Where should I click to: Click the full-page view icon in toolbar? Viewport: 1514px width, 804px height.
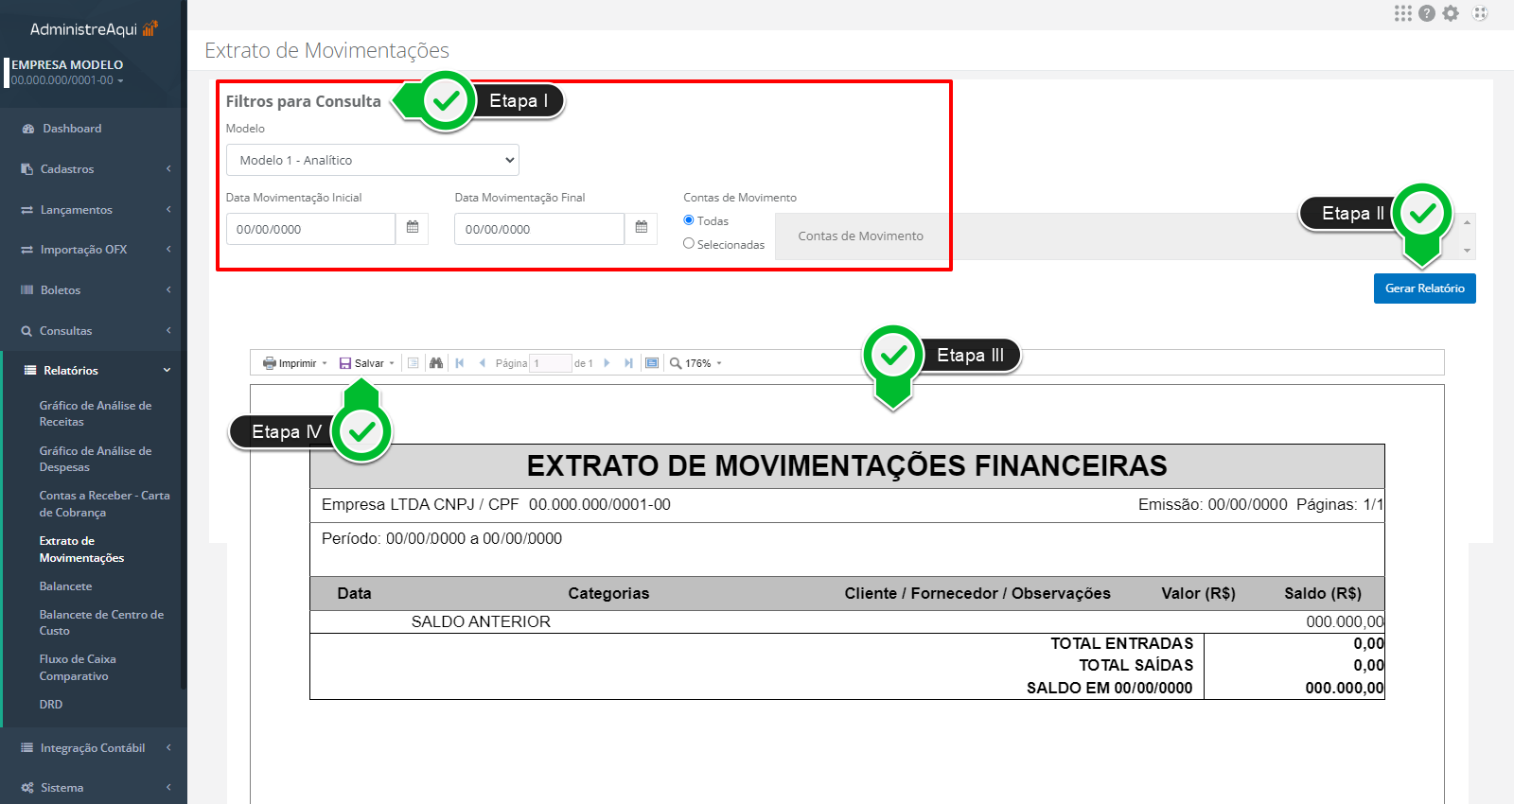click(652, 363)
